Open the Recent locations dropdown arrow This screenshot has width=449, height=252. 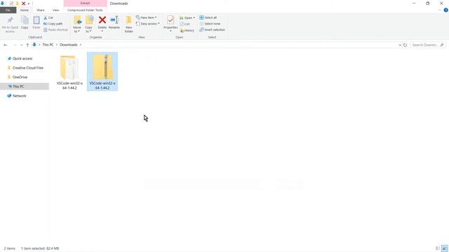click(x=21, y=45)
